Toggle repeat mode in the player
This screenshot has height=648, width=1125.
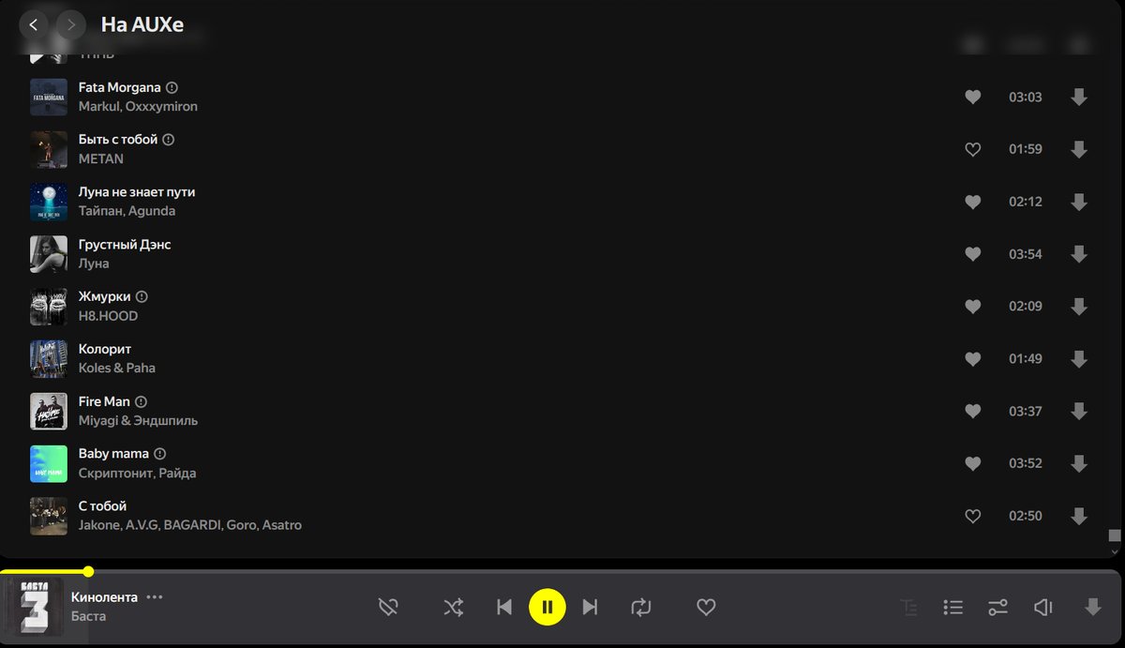(x=641, y=608)
